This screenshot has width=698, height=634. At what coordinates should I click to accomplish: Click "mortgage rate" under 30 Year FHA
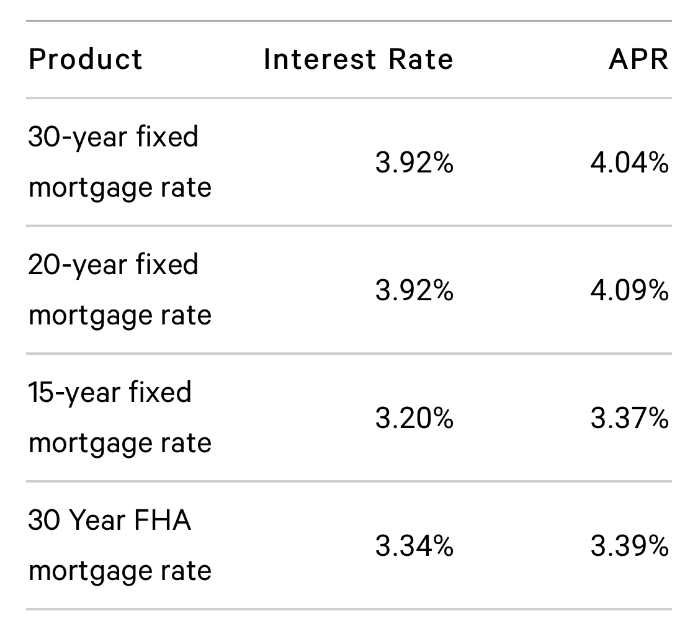(x=120, y=571)
